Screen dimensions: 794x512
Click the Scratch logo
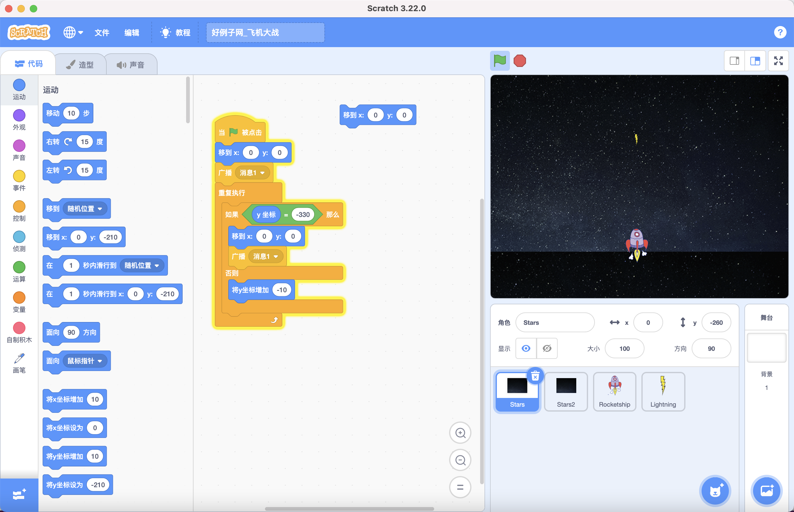point(29,32)
